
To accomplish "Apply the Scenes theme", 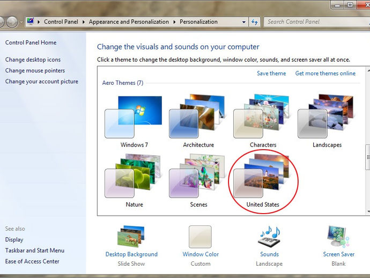I will tap(197, 176).
